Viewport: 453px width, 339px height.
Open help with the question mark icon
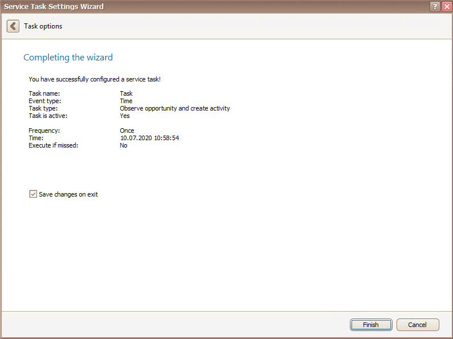point(435,6)
